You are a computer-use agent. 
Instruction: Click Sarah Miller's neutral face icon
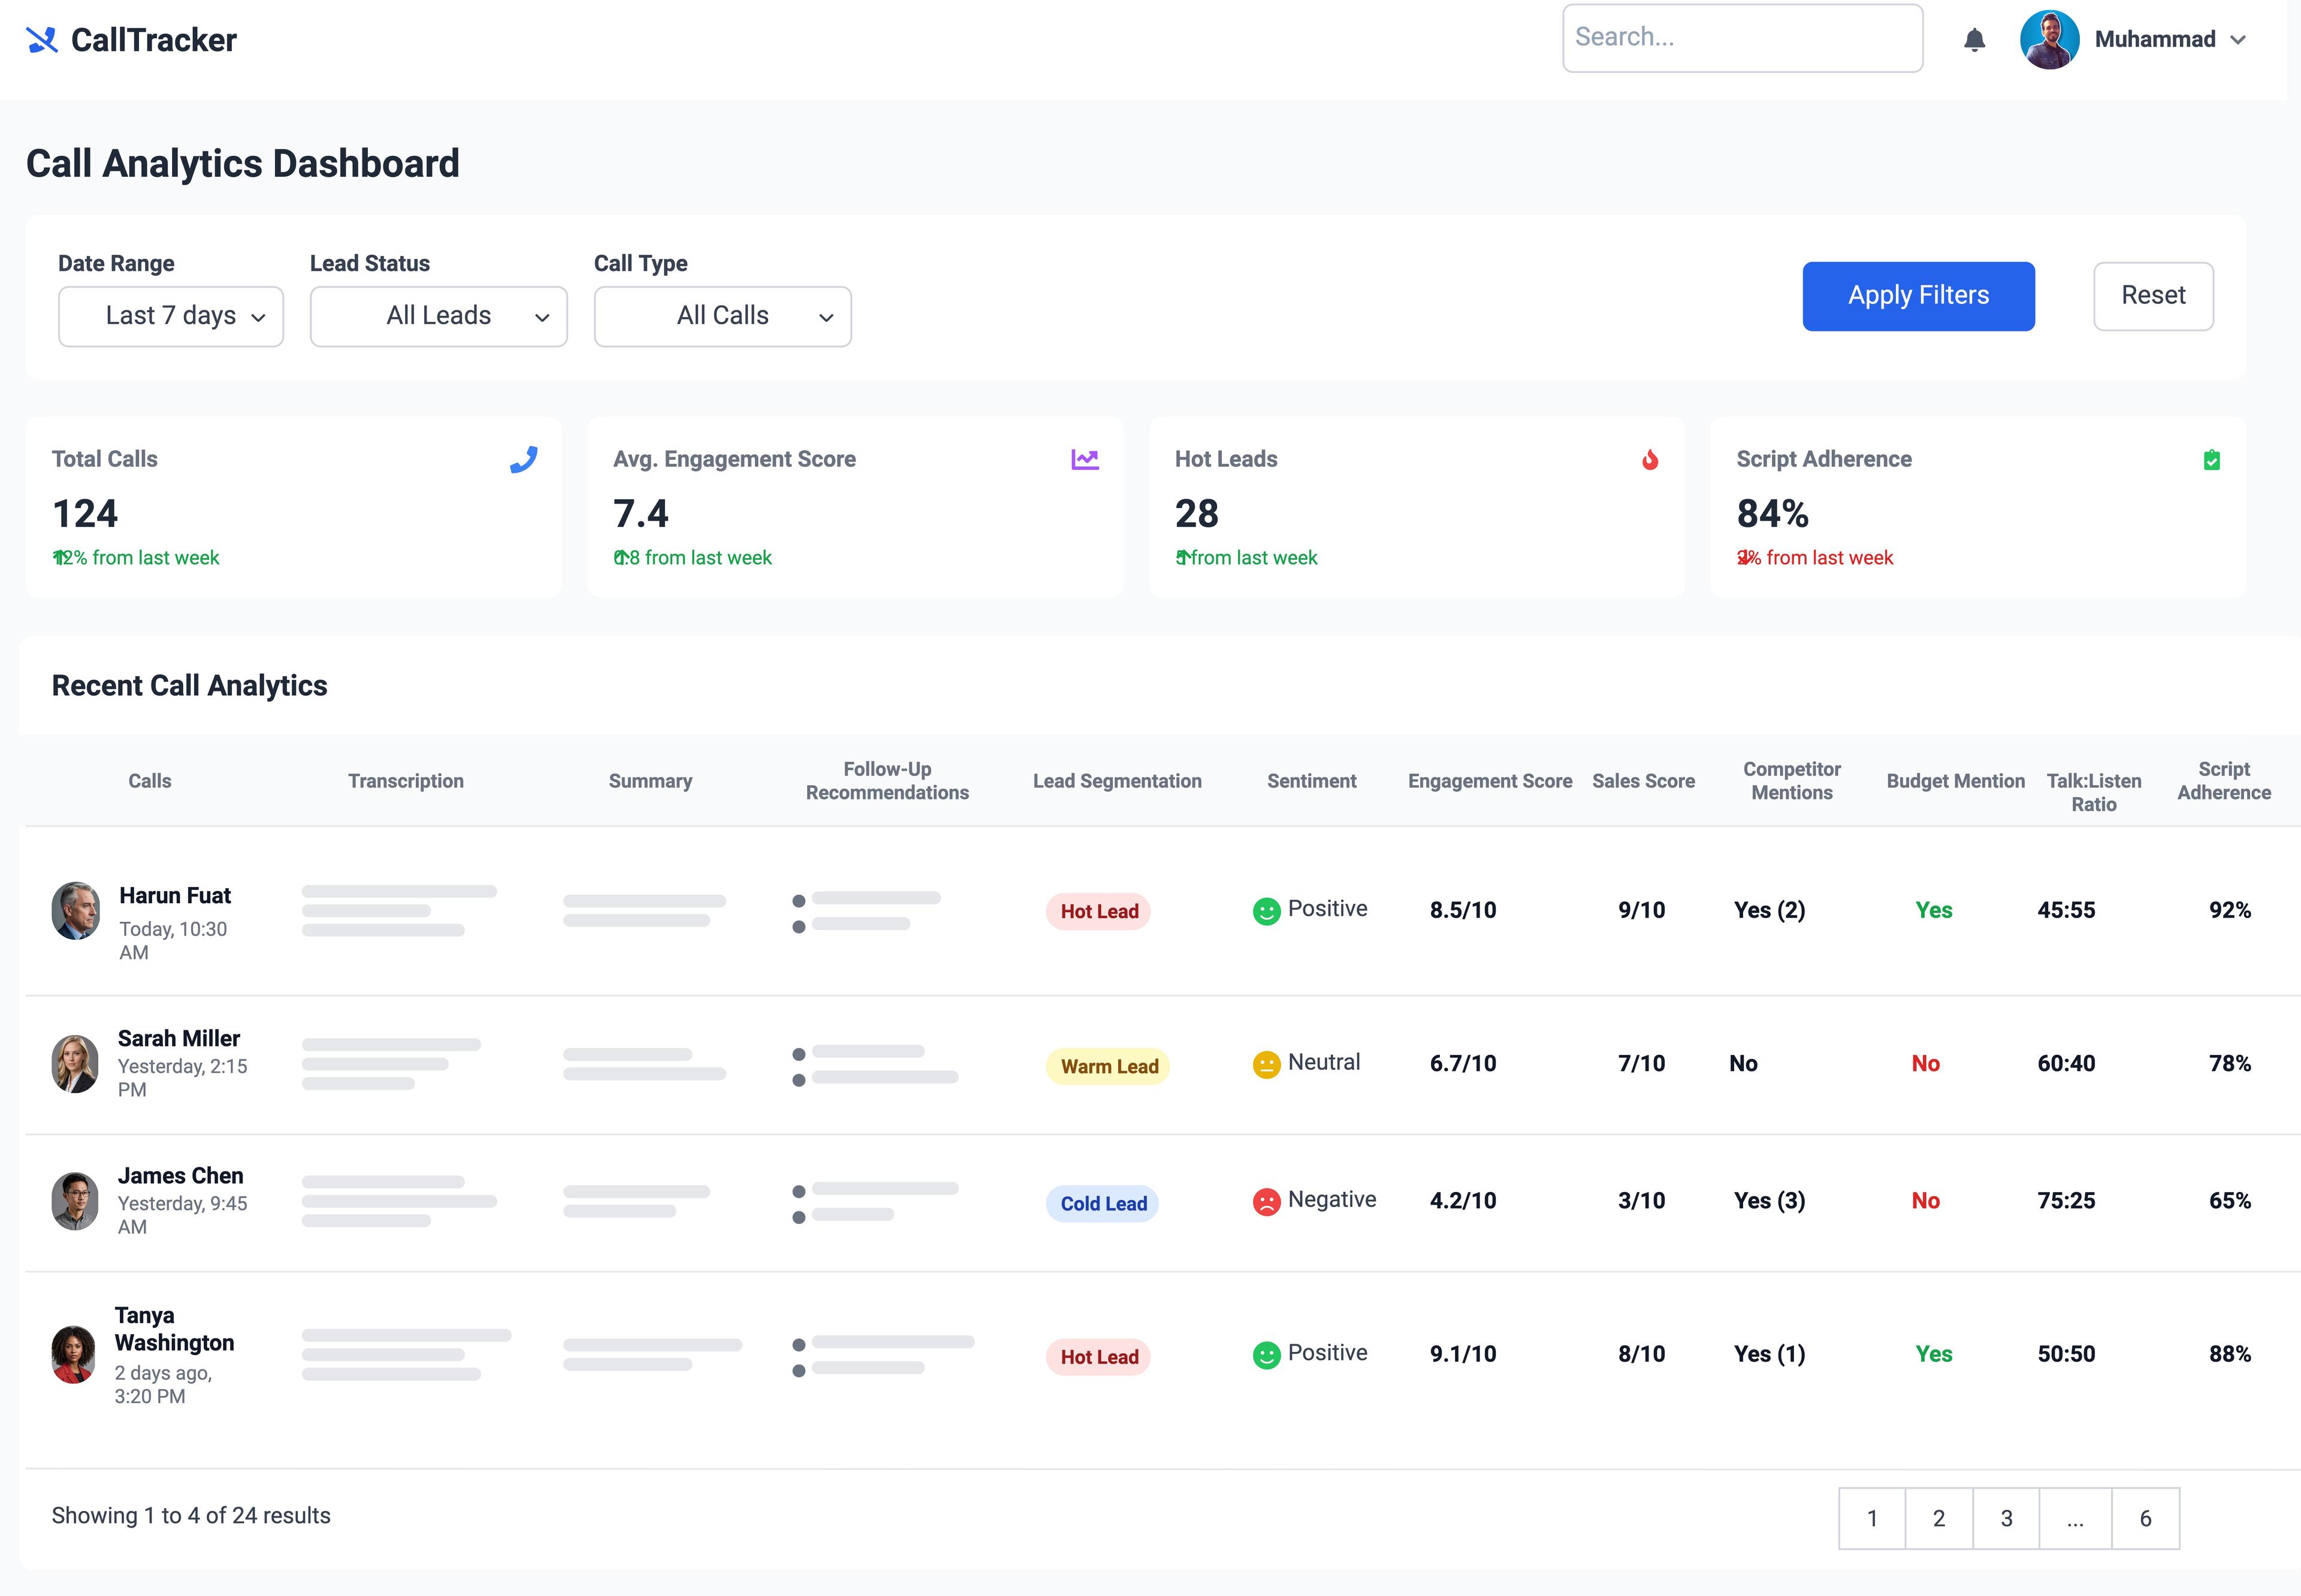click(x=1267, y=1064)
